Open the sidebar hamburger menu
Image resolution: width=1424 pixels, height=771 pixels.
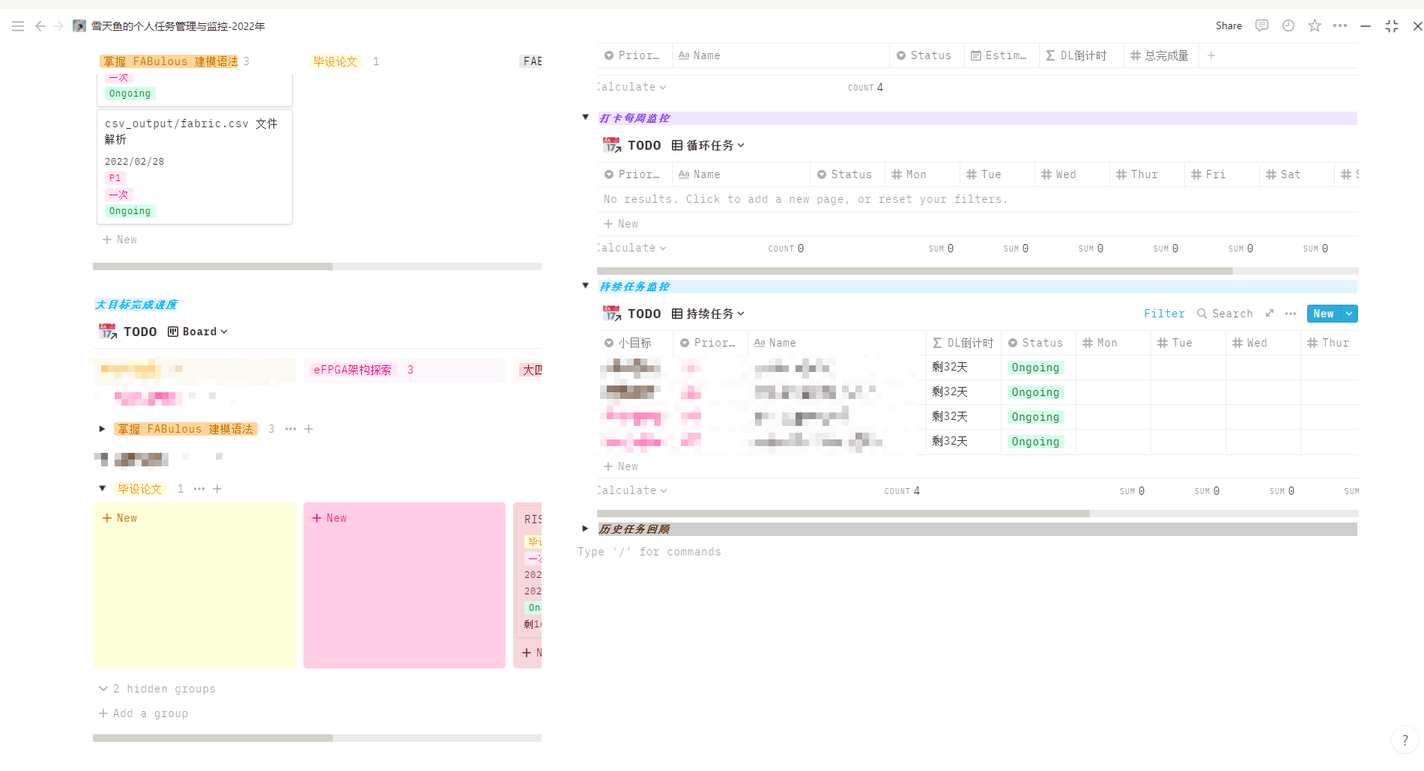[18, 26]
